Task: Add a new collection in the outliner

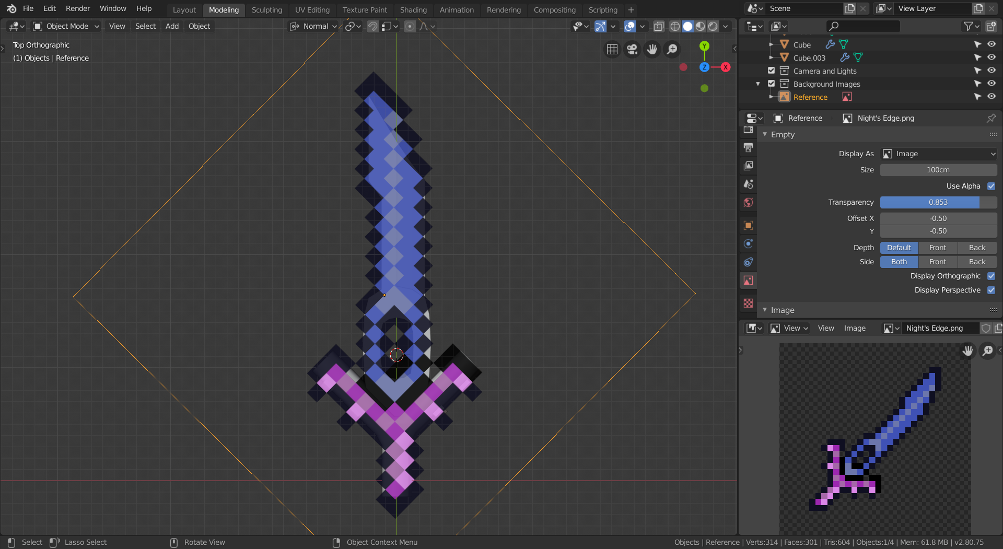Action: 990,26
